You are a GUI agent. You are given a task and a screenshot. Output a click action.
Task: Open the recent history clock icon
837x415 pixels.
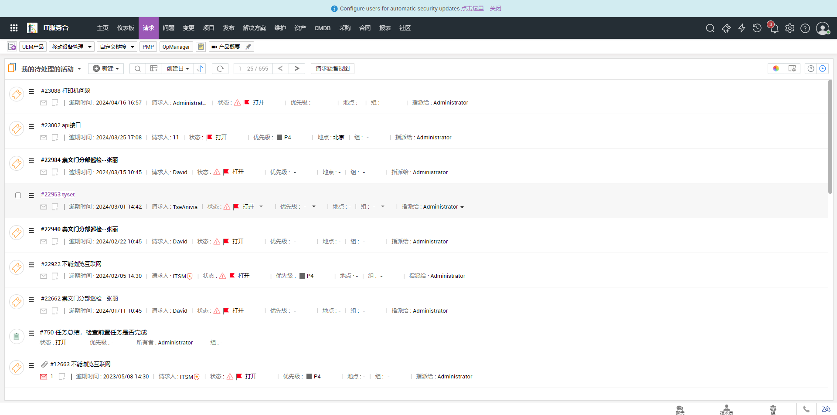757,28
